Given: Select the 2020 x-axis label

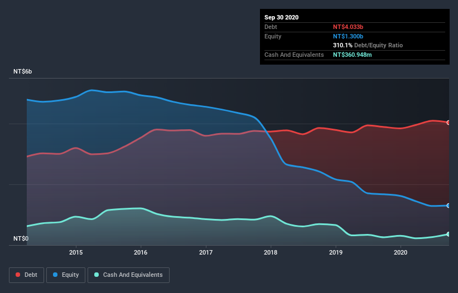Looking at the screenshot, I should click(x=401, y=252).
